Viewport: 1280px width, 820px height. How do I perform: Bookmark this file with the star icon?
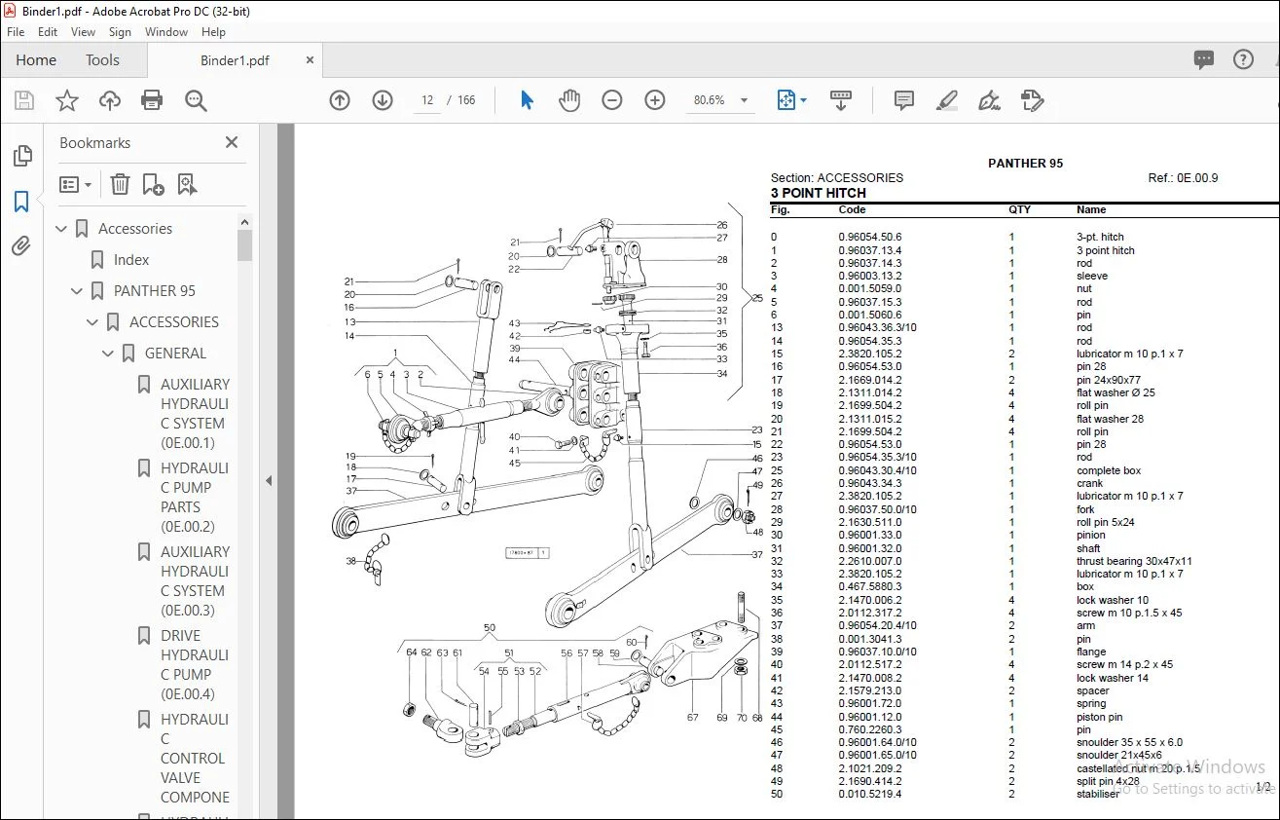pos(67,100)
